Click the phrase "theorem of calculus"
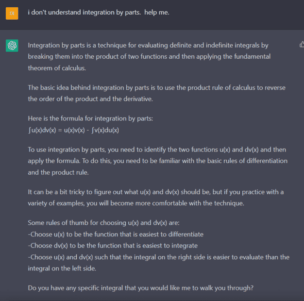This screenshot has width=304, height=301. click(57, 68)
